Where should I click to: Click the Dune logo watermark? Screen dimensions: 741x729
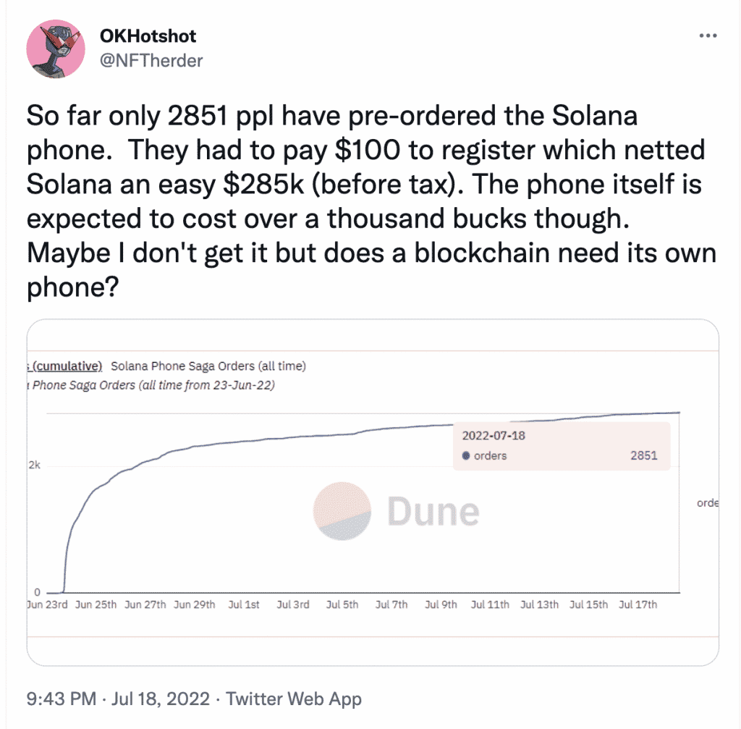396,511
